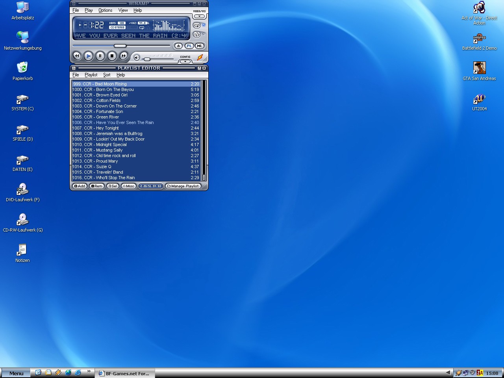Image resolution: width=504 pixels, height=378 pixels.
Task: Click the playlist total time display
Action: [x=151, y=186]
